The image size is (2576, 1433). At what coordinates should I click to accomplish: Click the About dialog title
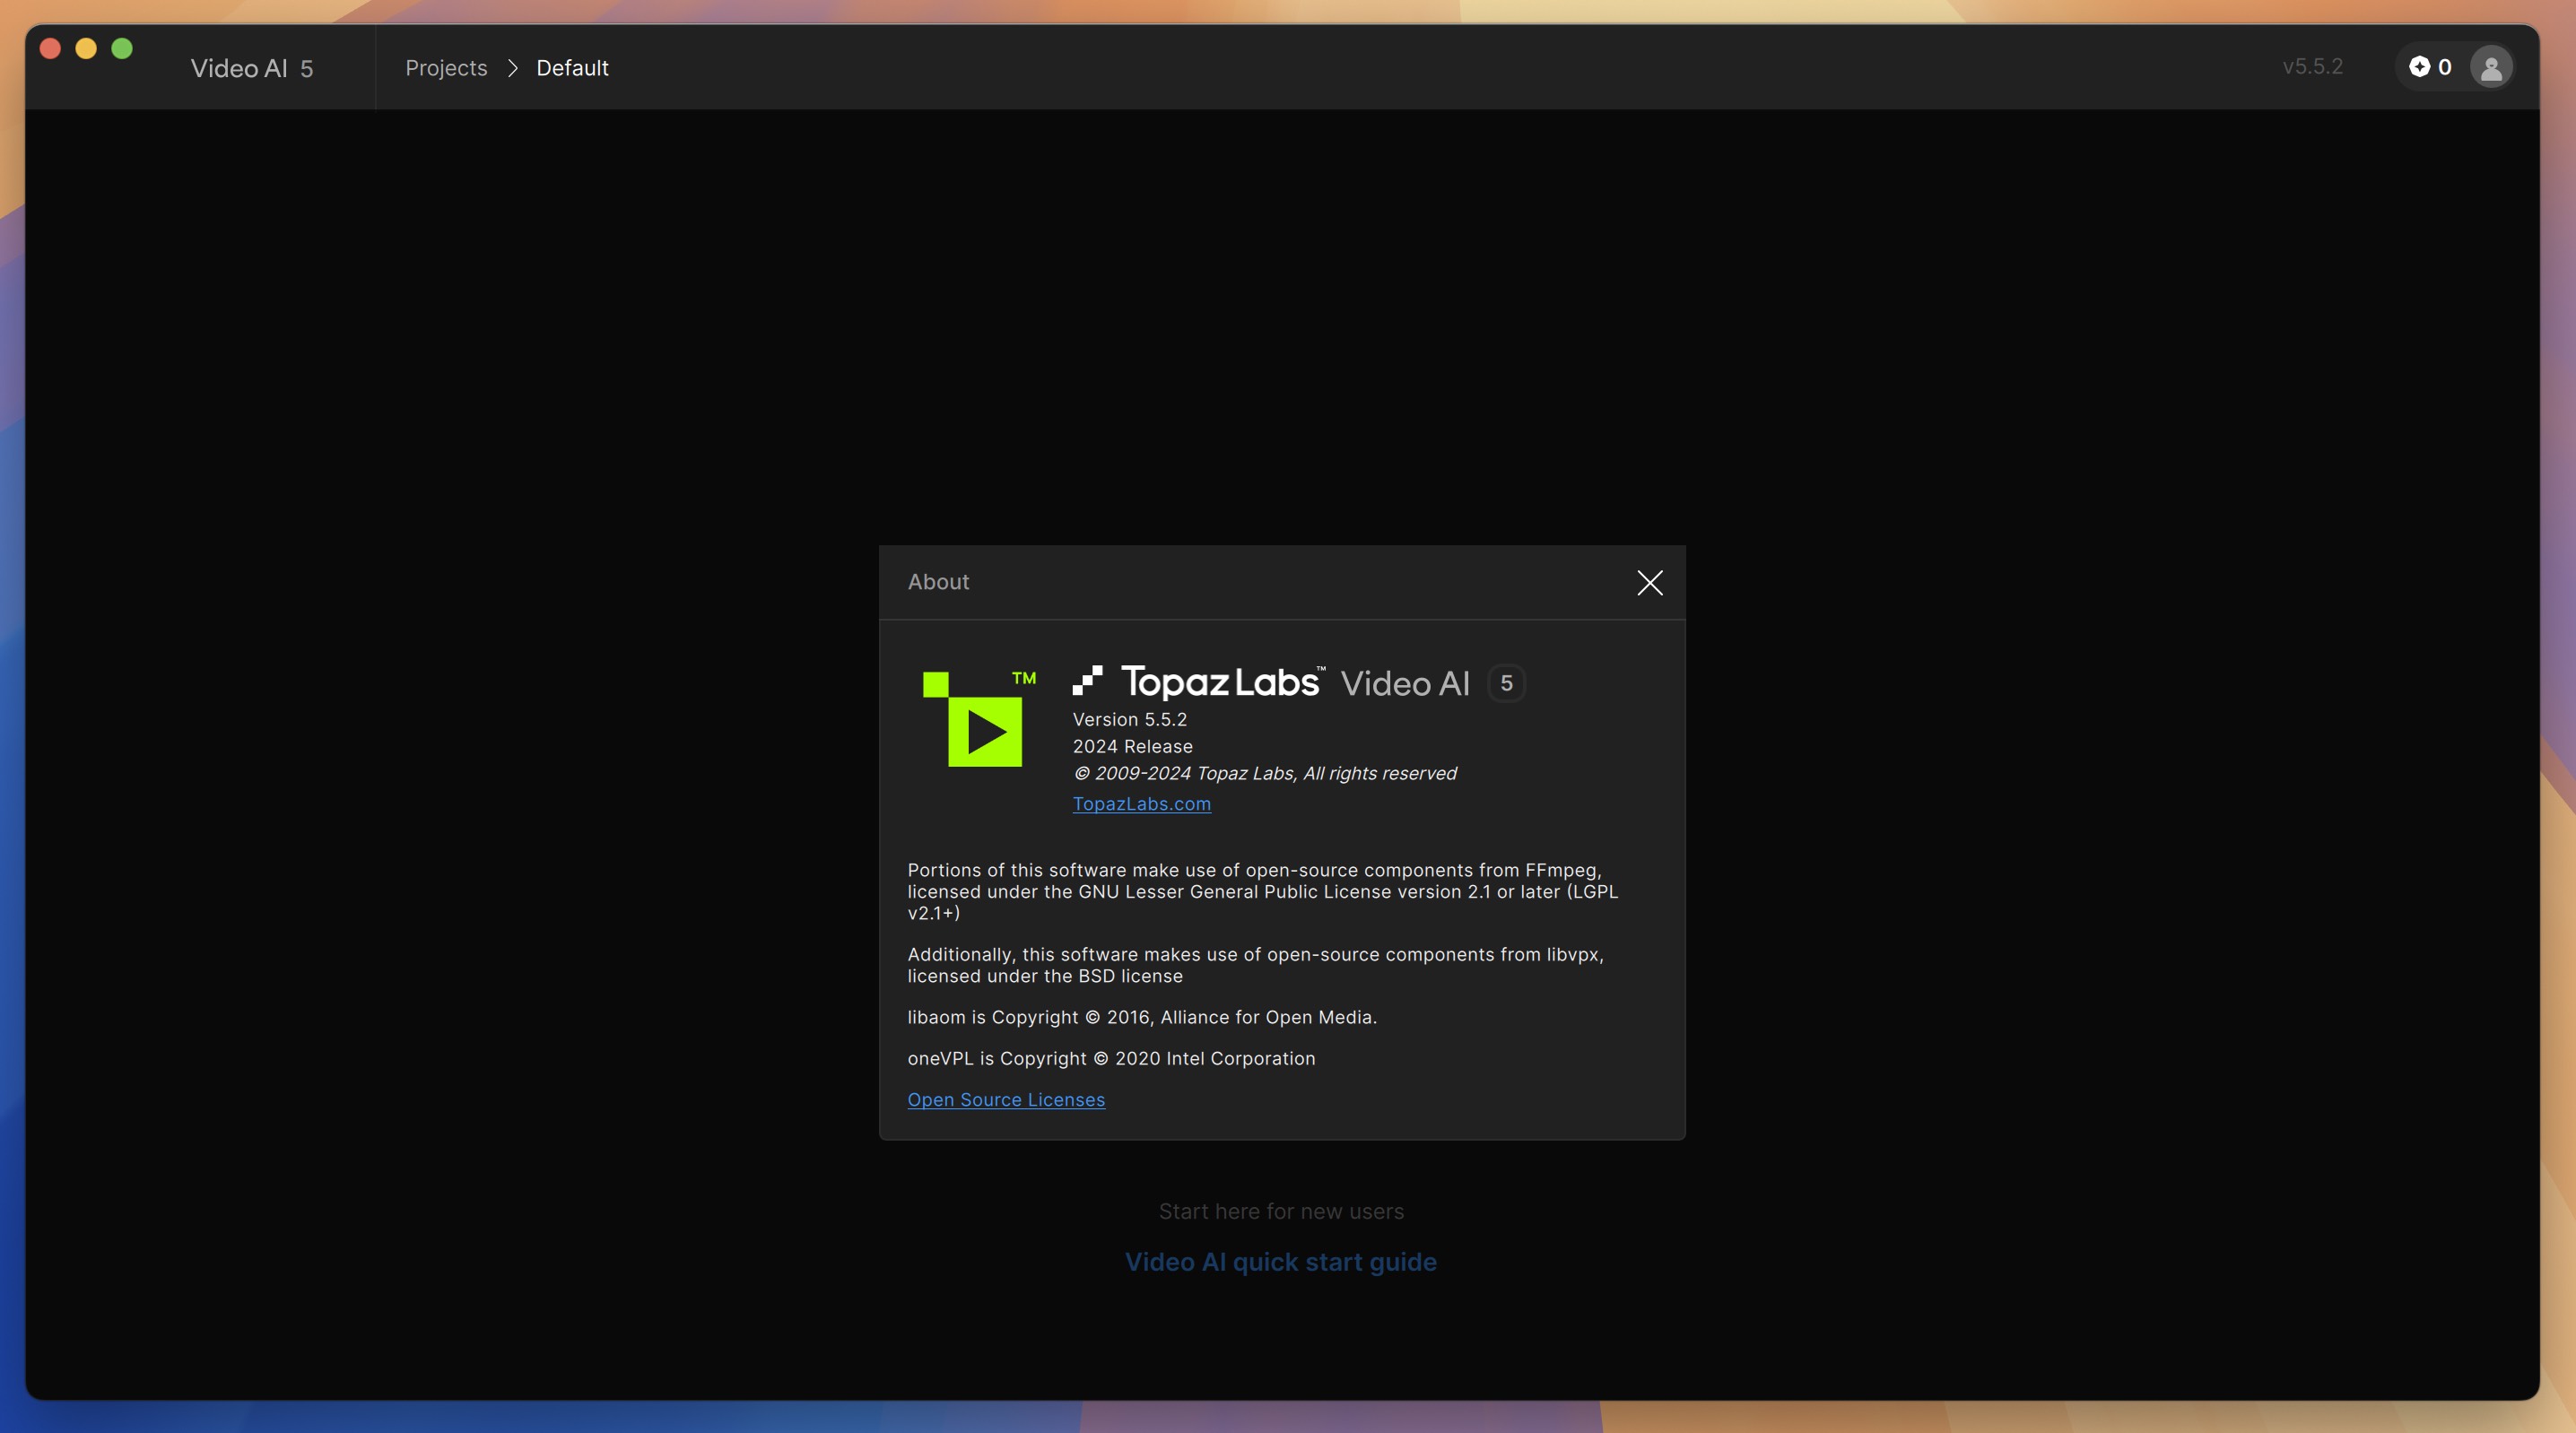pos(938,582)
